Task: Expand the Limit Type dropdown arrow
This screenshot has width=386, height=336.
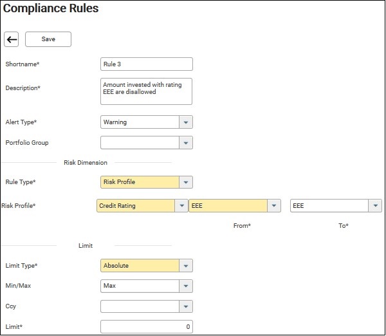Action: tap(185, 265)
